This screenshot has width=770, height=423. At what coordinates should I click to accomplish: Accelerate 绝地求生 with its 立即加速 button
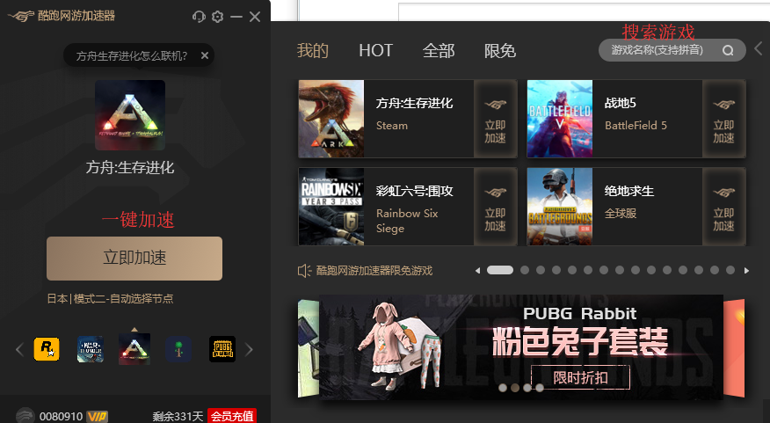tap(723, 208)
